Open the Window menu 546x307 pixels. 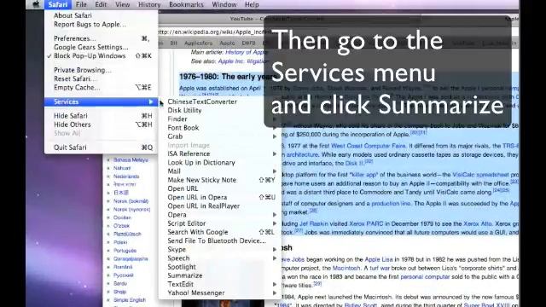click(224, 4)
